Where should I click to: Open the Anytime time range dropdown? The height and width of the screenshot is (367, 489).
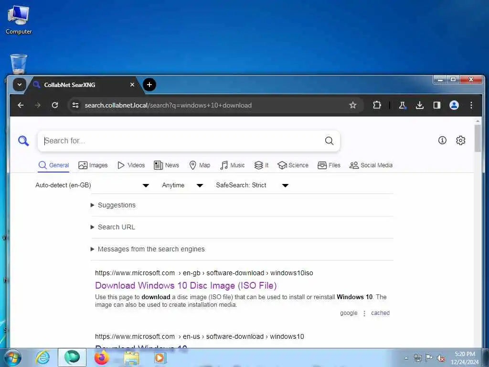point(182,185)
